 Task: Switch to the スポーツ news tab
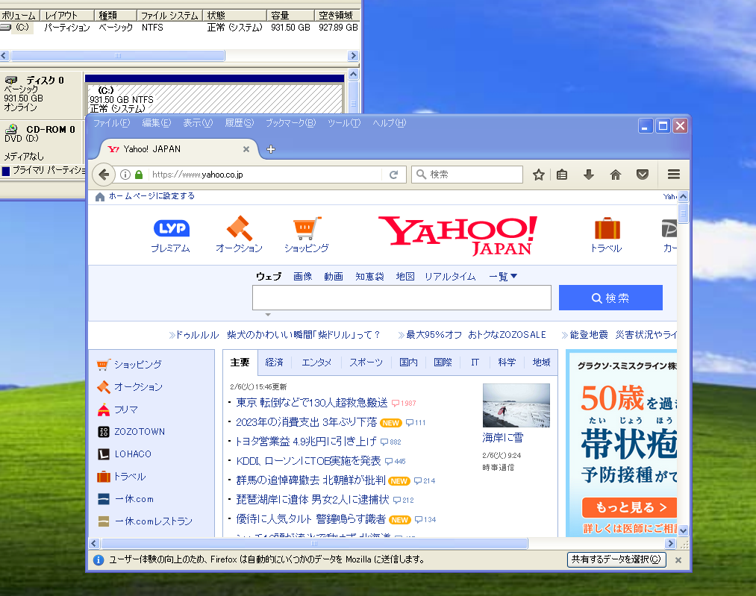366,363
